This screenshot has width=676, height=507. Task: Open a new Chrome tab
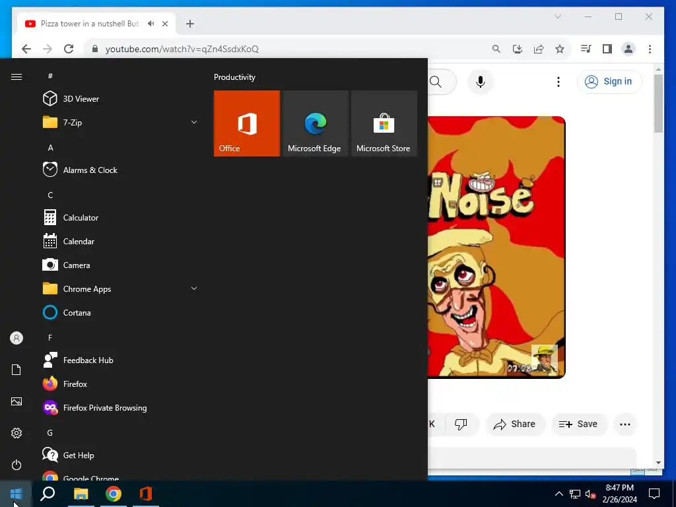point(190,24)
